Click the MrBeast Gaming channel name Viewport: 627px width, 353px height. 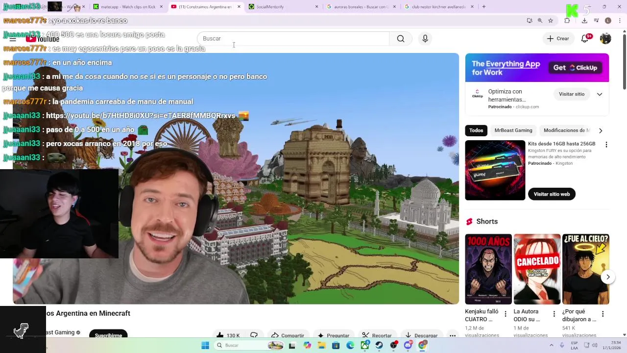coord(60,332)
